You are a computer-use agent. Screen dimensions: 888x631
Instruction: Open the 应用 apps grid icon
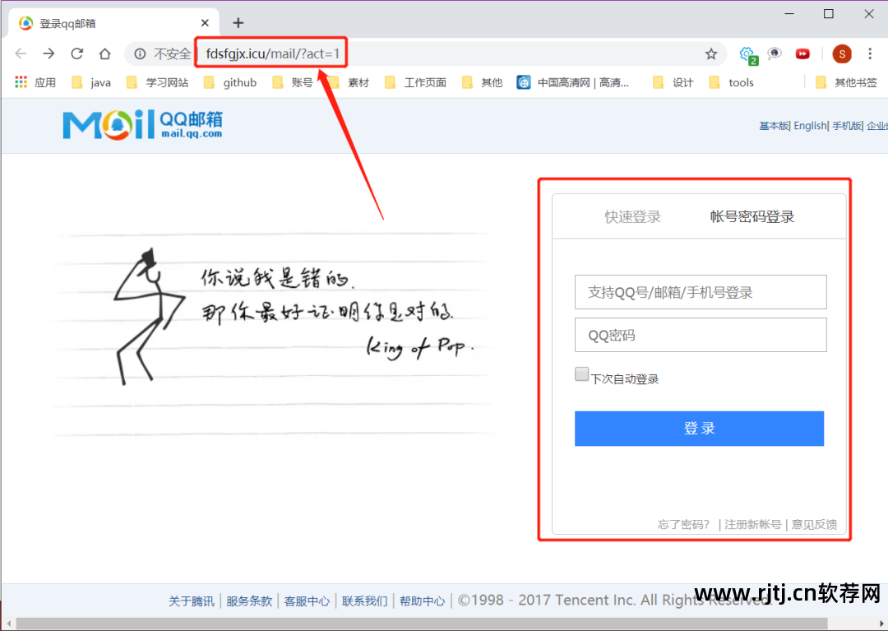click(x=20, y=81)
